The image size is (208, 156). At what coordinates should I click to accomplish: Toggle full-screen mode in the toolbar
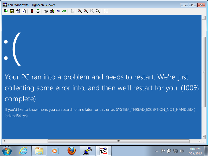click(106, 11)
